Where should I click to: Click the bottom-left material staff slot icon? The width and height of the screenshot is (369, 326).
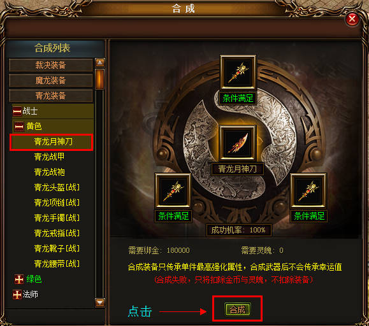coord(173,190)
